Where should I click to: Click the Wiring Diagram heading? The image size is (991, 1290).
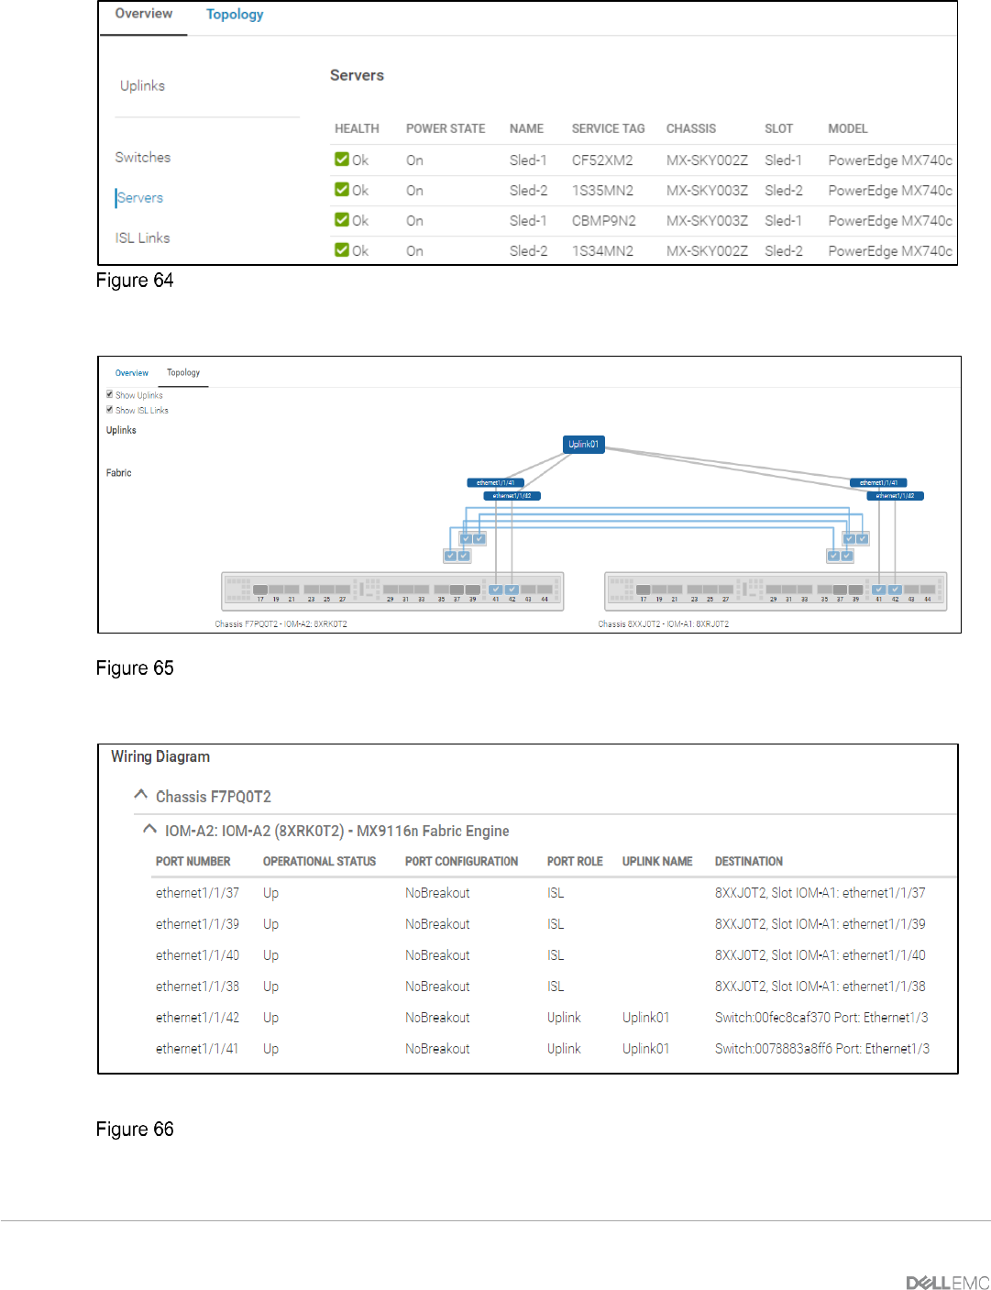[160, 756]
